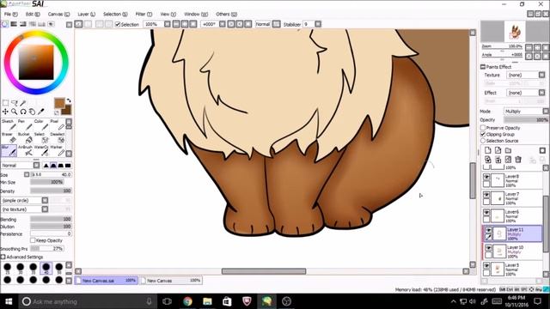Choose the Bucket fill tool
This screenshot has height=309, width=550.
coord(25,137)
